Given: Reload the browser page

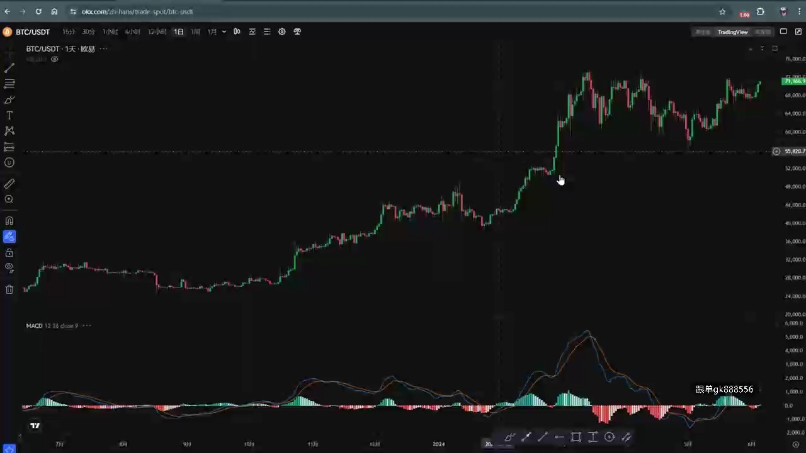Looking at the screenshot, I should tap(38, 11).
